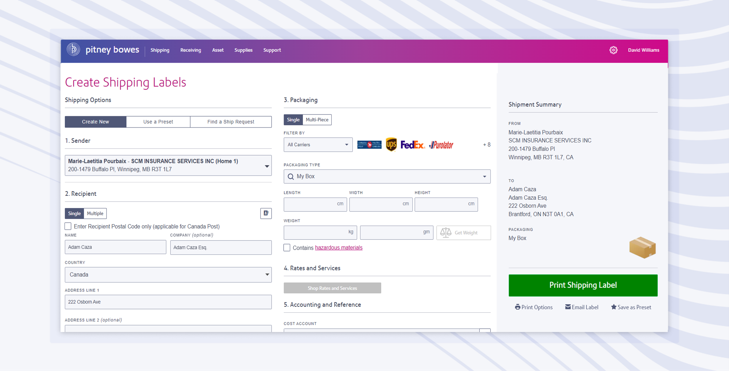Filter by the UPS carrier logo
The width and height of the screenshot is (729, 371).
(x=391, y=145)
